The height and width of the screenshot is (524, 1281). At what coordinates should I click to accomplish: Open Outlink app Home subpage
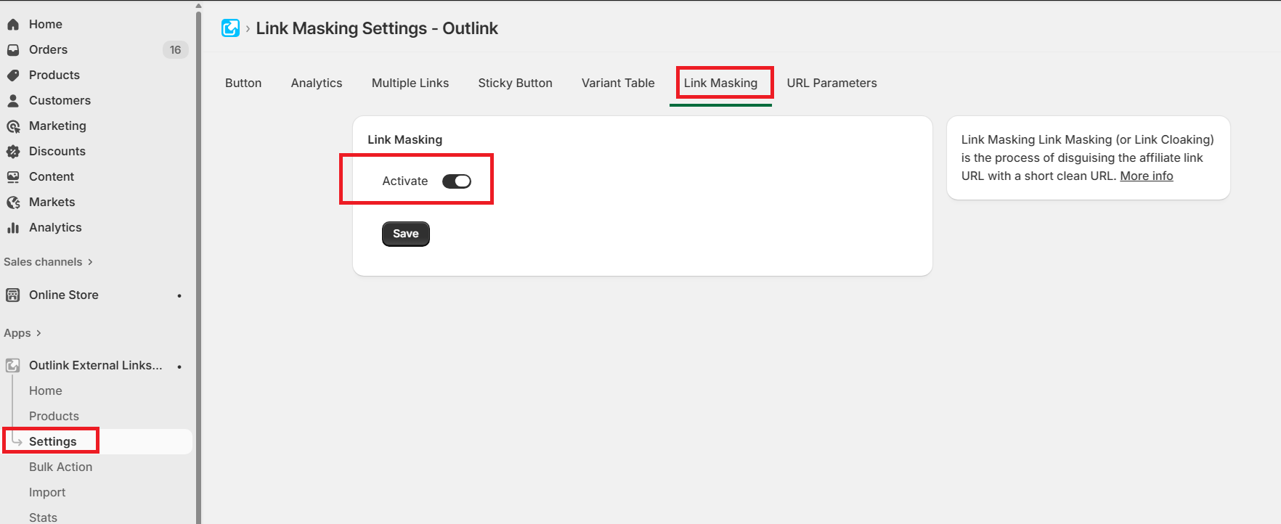click(46, 390)
